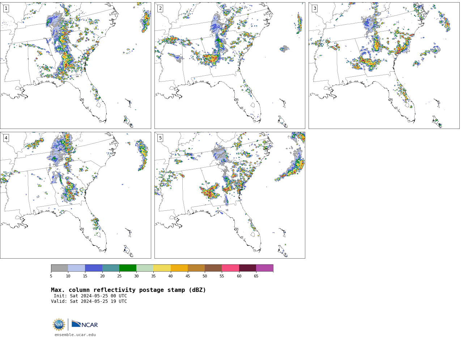Click the teal 20-25 dBZ swatch
The image size is (463, 339).
click(x=111, y=268)
